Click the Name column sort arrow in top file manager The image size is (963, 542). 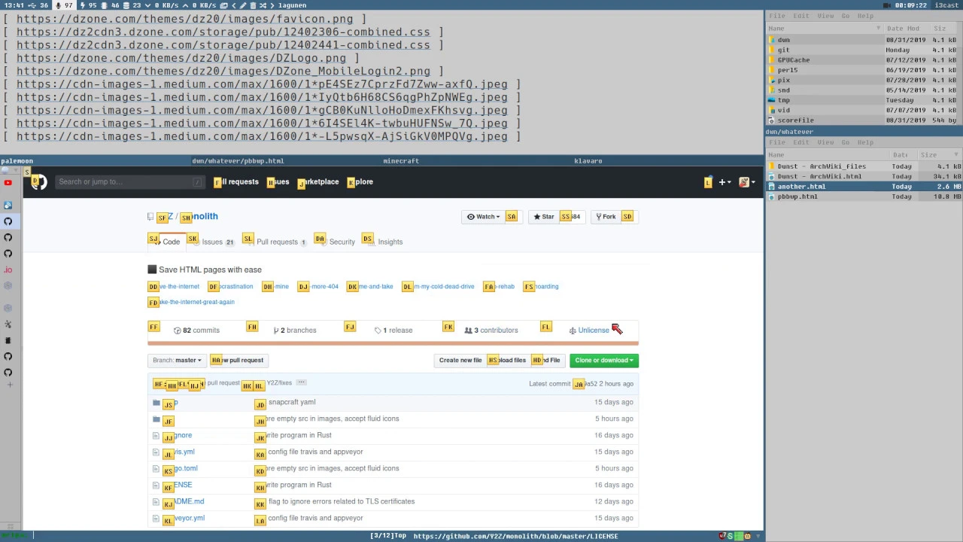(878, 28)
